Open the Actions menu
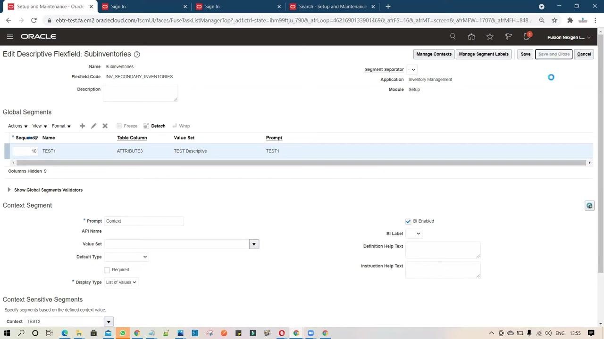This screenshot has width=604, height=339. (x=17, y=126)
